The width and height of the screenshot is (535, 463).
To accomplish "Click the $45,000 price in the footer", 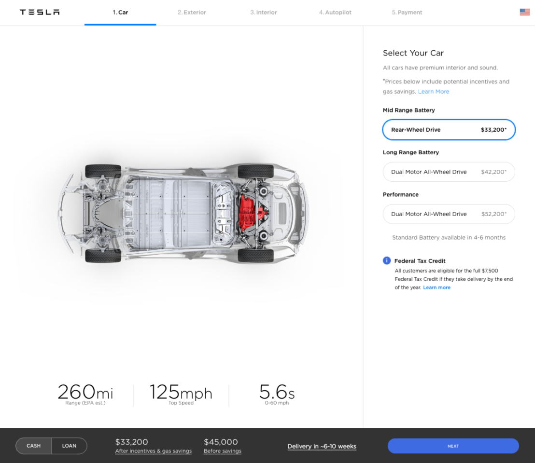I will [221, 442].
